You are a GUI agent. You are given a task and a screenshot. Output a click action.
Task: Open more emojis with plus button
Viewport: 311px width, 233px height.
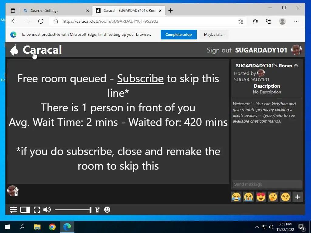pos(298,197)
